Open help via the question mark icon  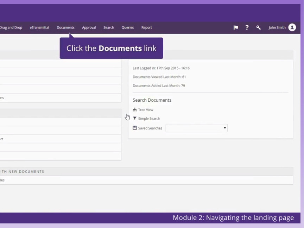(247, 28)
